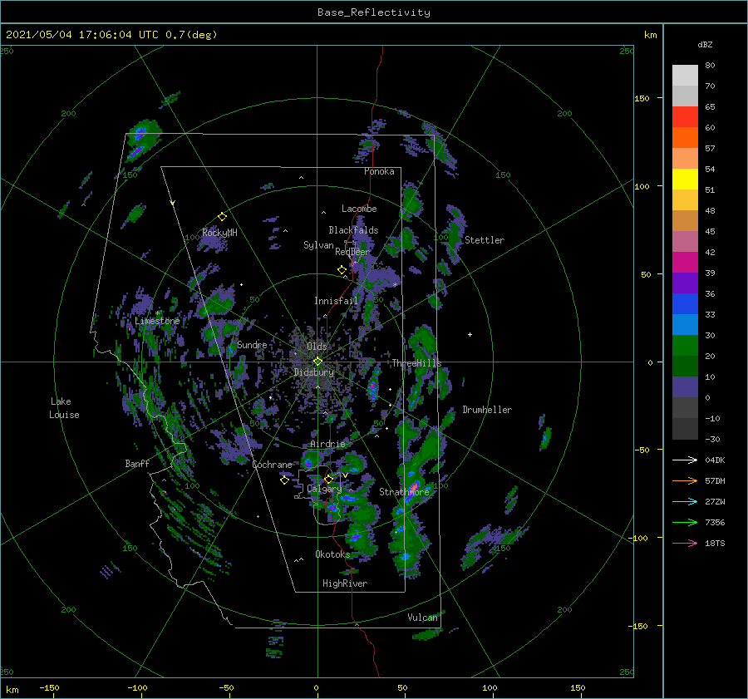Select the green 7356 arrow in legend
The height and width of the screenshot is (699, 748).
coord(685,523)
